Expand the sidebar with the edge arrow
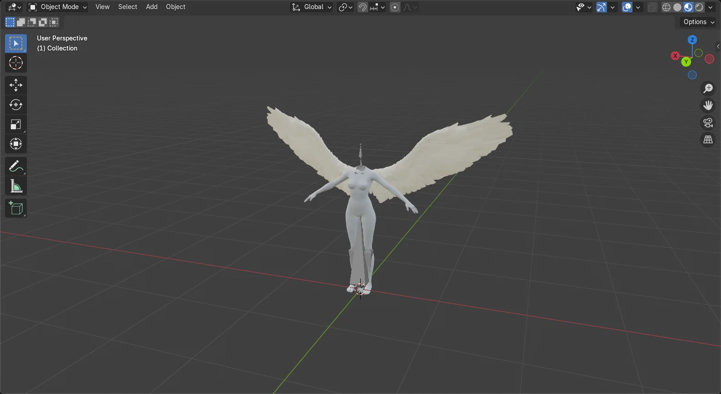This screenshot has height=394, width=721. 718,46
